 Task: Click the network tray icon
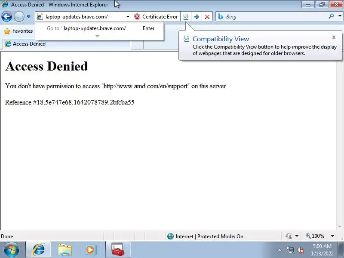290,250
